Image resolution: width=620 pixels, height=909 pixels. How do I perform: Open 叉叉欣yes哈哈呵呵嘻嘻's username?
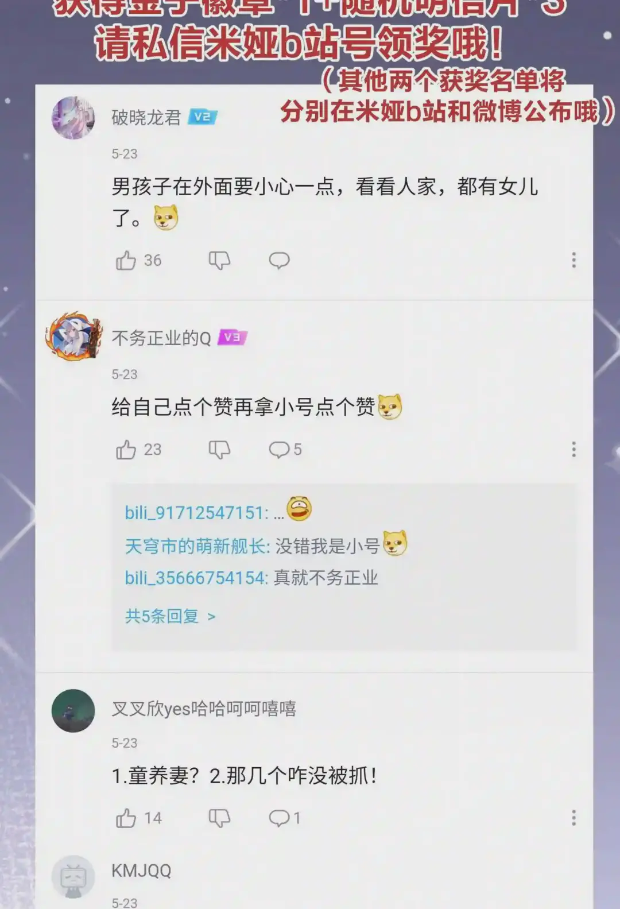click(x=204, y=709)
